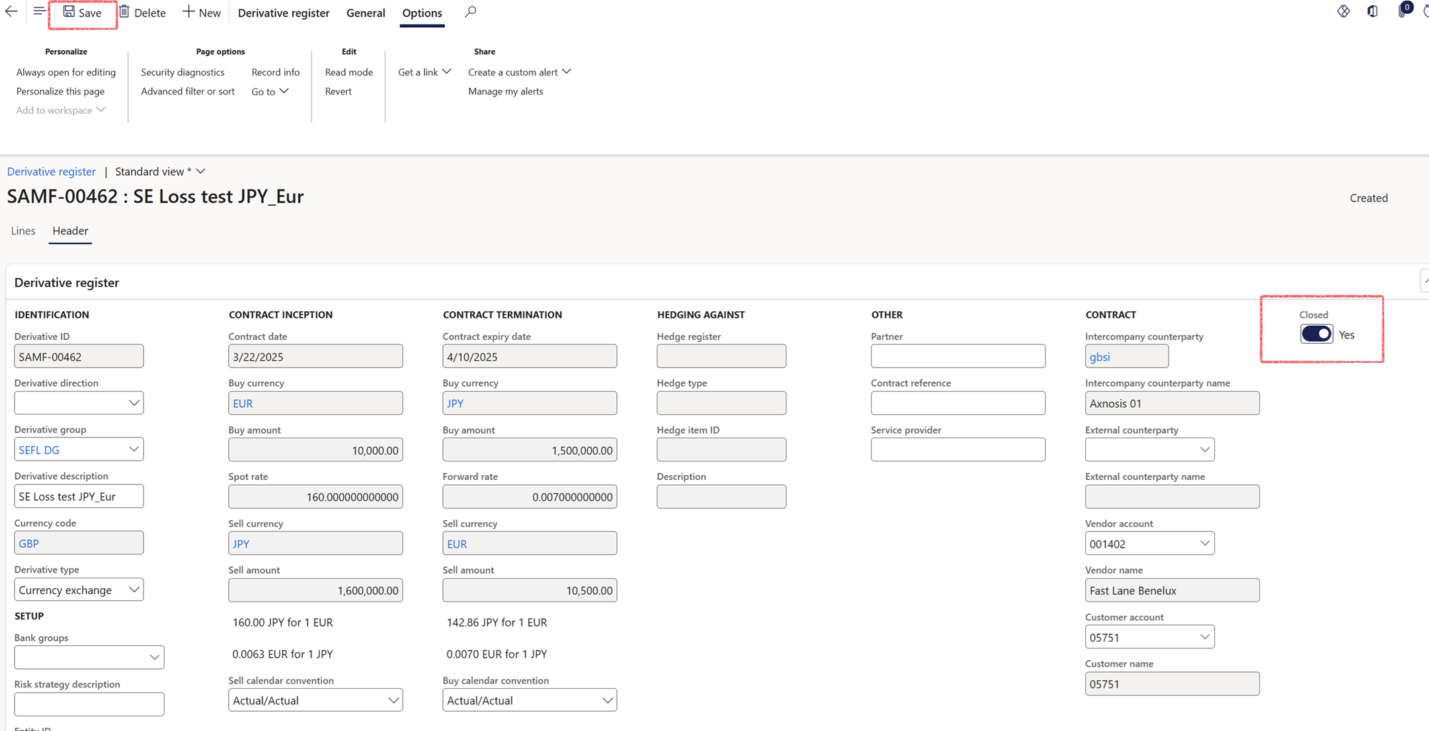Select the Header tab
The width and height of the screenshot is (1429, 731).
(70, 231)
